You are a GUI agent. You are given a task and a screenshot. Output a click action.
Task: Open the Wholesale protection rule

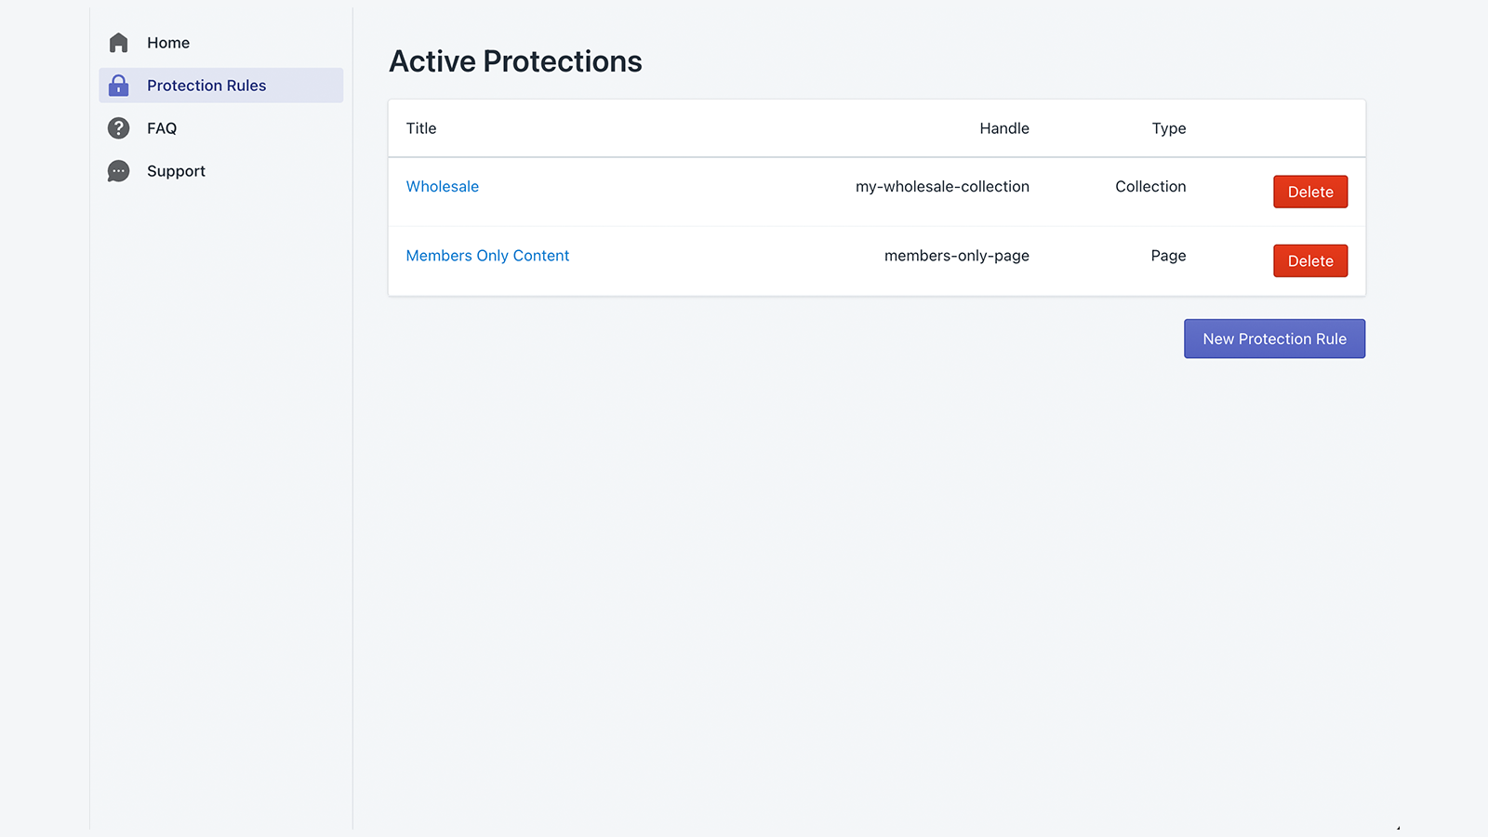click(442, 186)
